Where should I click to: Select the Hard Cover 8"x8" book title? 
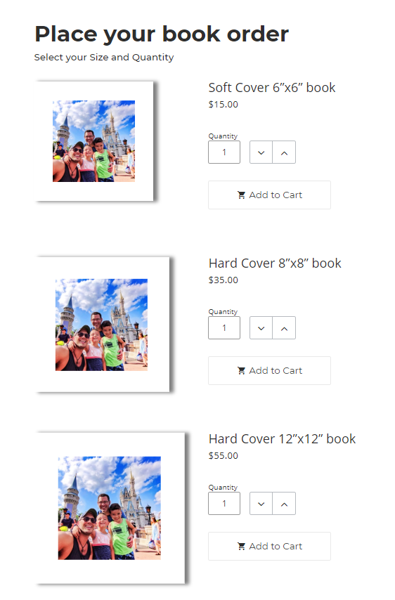[275, 263]
